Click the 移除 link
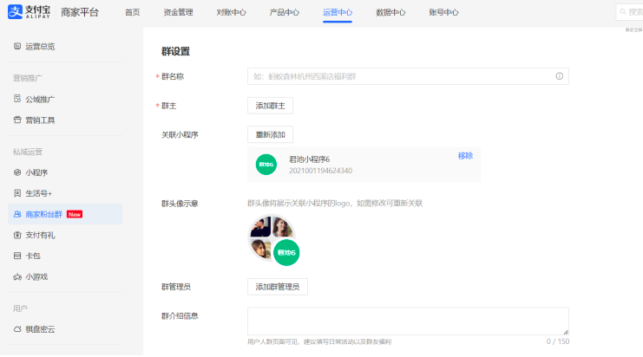The image size is (643, 357). 465,156
